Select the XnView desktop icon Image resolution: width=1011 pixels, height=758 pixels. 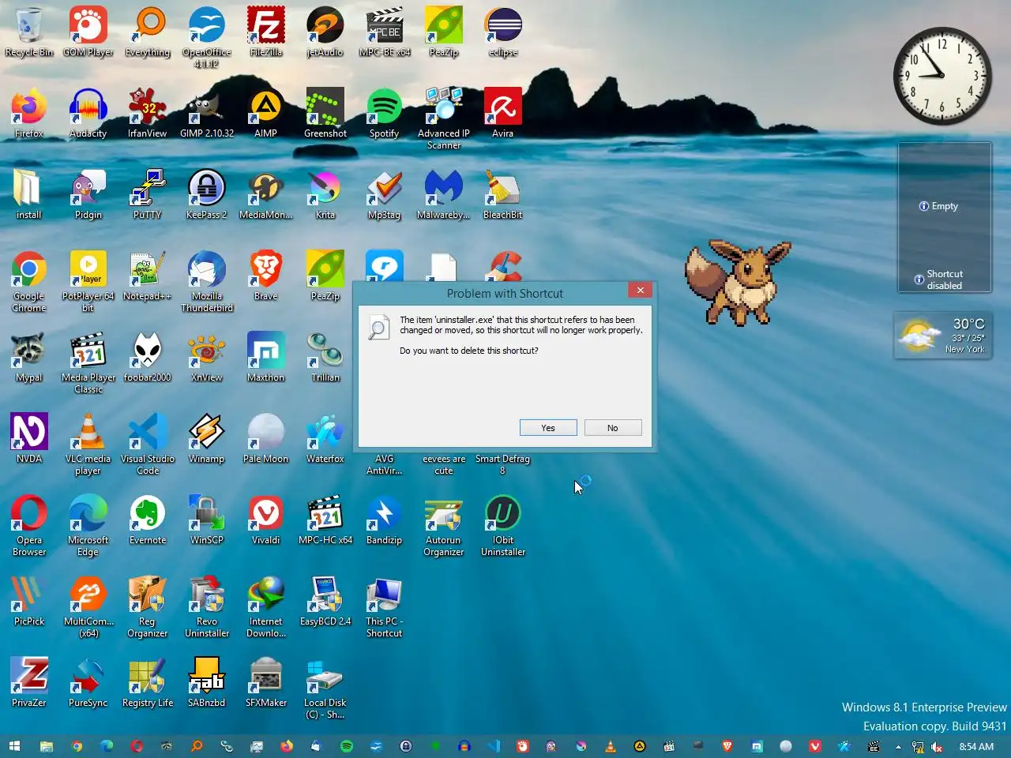tap(207, 357)
